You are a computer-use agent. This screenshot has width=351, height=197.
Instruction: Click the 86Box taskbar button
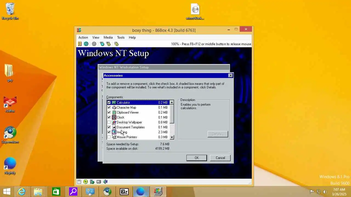158,192
